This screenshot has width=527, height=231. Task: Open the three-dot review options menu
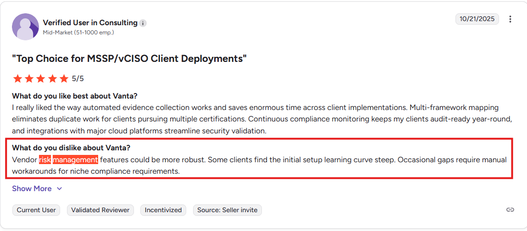(x=510, y=19)
